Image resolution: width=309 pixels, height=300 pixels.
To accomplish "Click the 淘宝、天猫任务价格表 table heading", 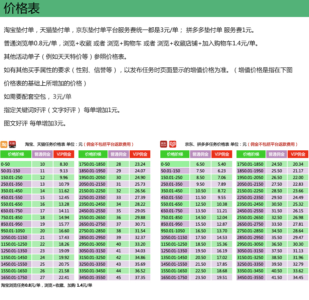I will tap(54, 144).
